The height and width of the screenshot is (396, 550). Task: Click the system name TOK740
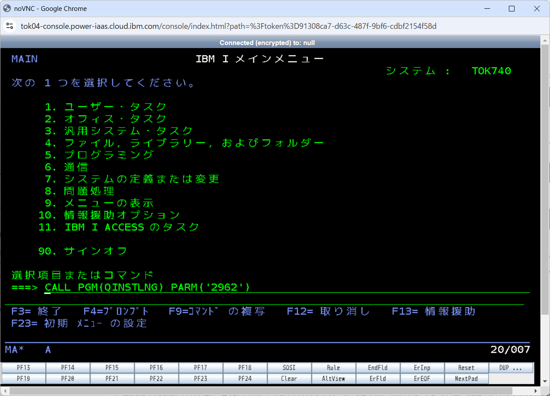tap(491, 71)
